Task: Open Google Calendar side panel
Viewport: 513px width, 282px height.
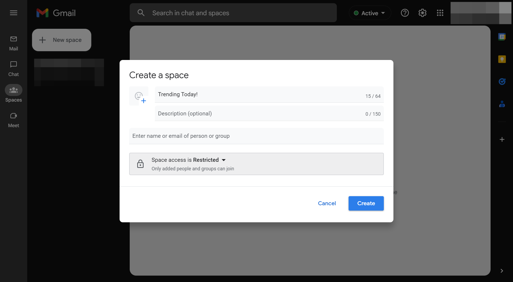Action: point(502,37)
